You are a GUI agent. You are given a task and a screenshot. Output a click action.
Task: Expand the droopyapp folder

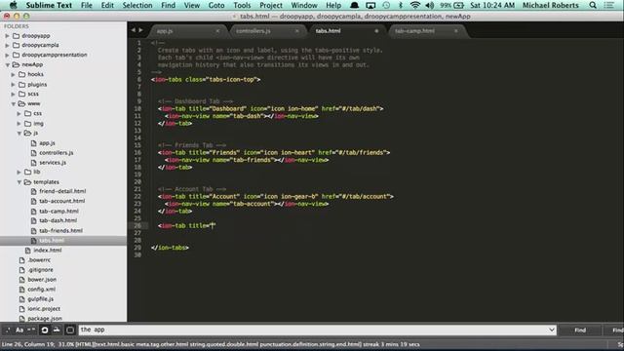(x=7, y=36)
